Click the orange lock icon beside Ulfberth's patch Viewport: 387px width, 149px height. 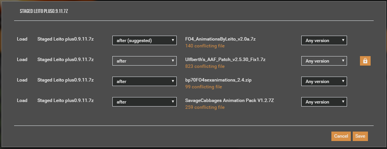(365, 61)
